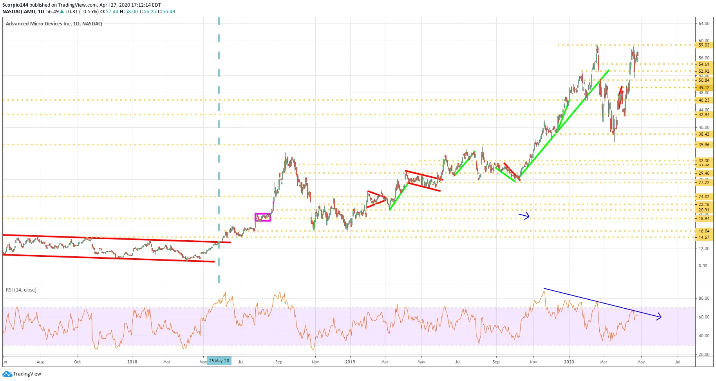
Task: Select the +0.31 (+0.55%) change value
Action: [x=82, y=12]
